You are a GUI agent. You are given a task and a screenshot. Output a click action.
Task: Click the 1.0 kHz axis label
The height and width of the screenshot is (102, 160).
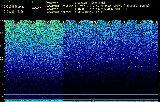click(x=2, y=46)
